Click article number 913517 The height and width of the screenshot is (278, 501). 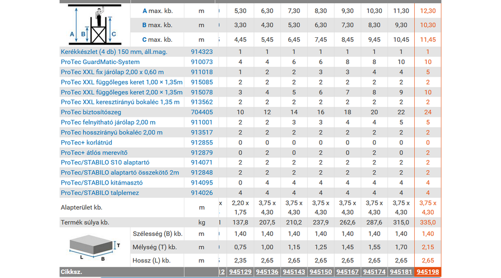202,132
